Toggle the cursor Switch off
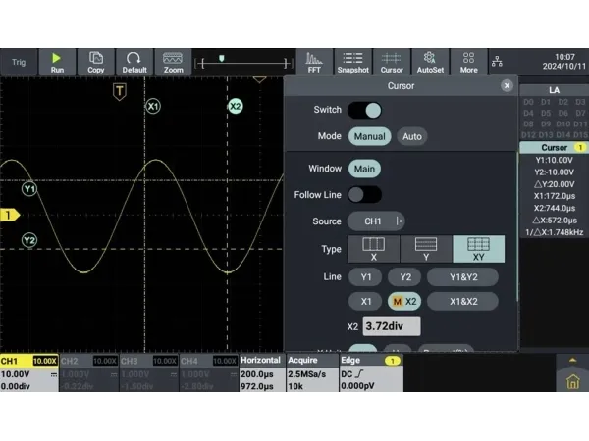This screenshot has width=589, height=441. pyautogui.click(x=364, y=110)
